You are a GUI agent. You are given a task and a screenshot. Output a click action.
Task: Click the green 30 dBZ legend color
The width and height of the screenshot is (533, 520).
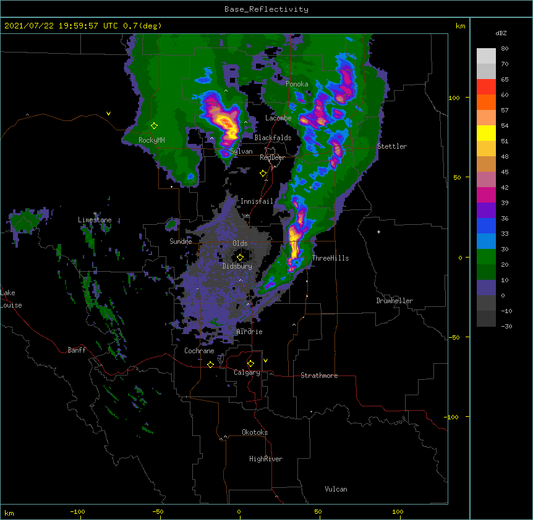tap(486, 257)
